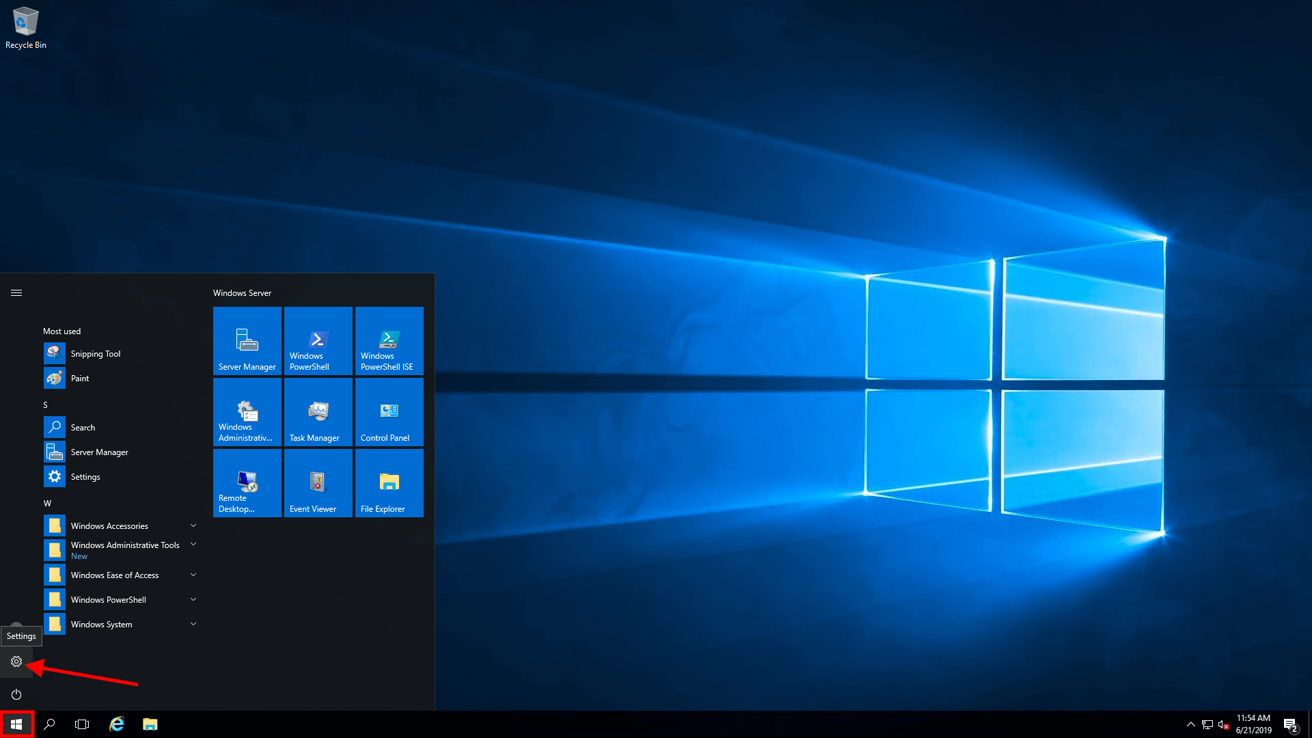Image resolution: width=1312 pixels, height=738 pixels.
Task: Click the Show desktop taskbar edge button
Action: [x=1309, y=724]
